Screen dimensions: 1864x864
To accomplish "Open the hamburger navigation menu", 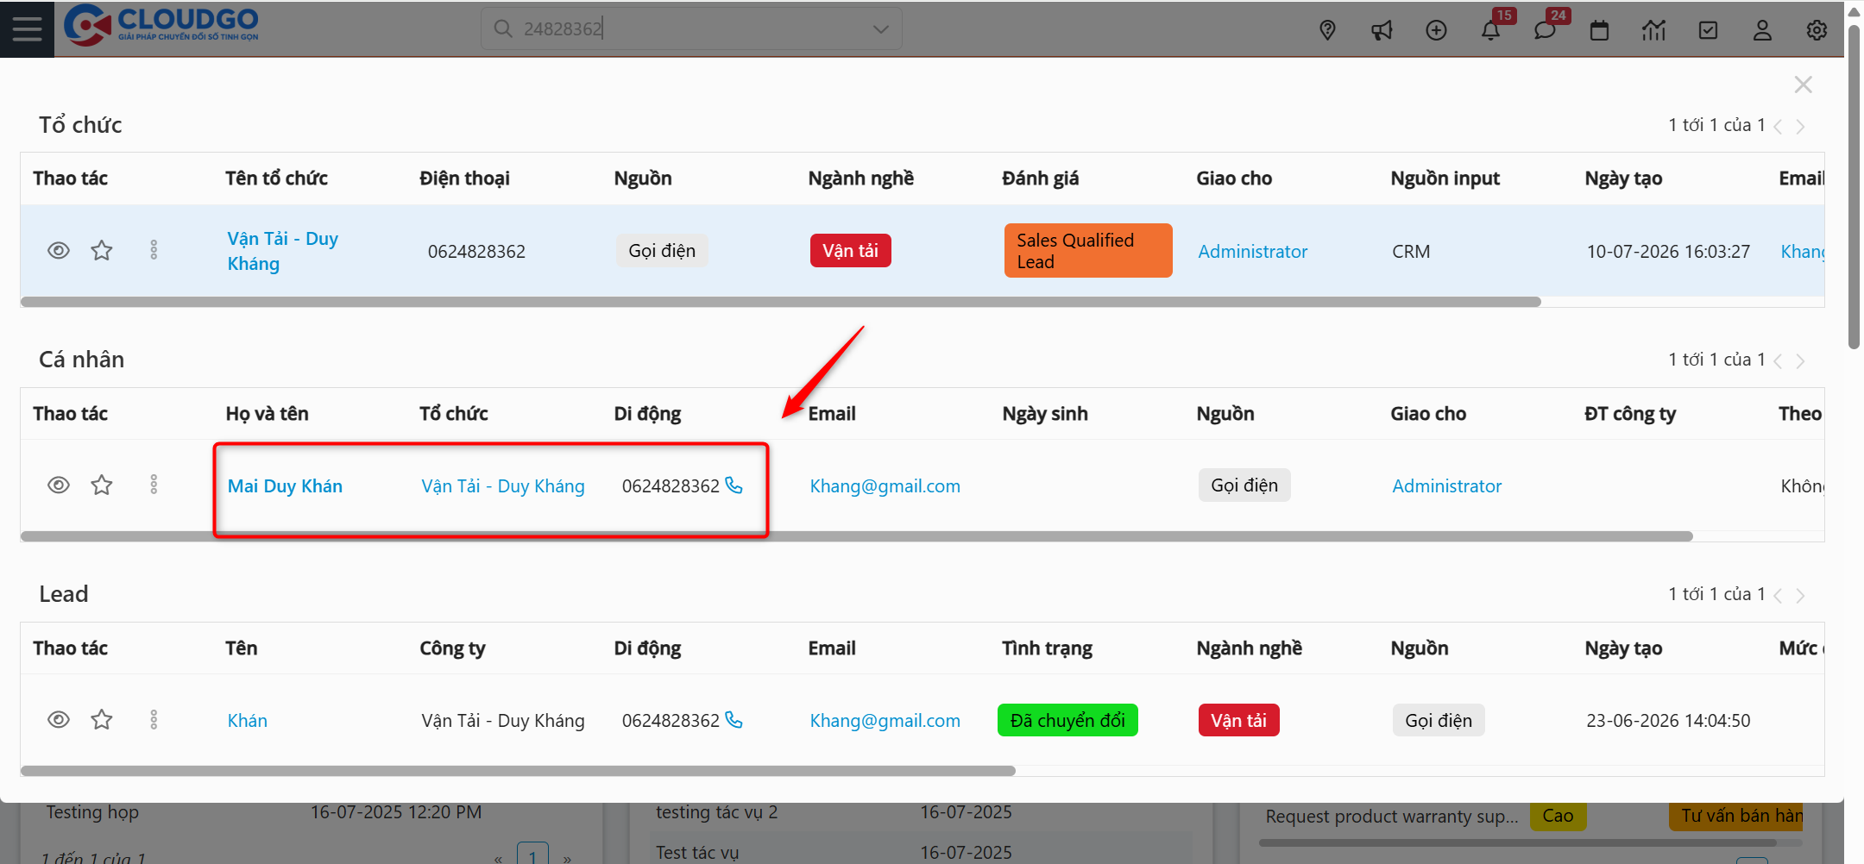I will 27,28.
